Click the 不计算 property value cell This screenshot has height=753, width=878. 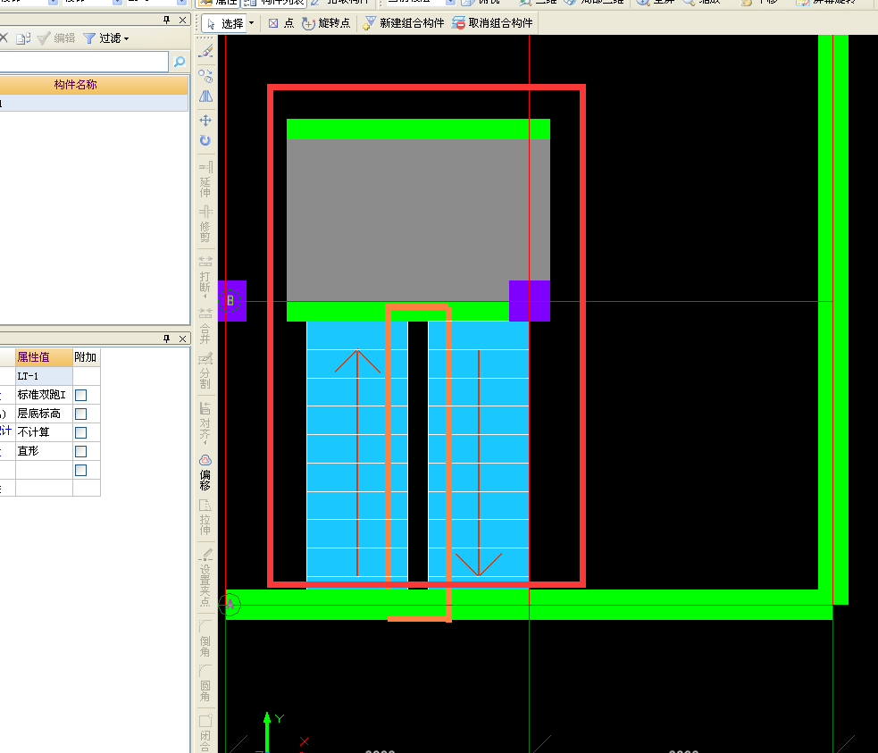click(x=45, y=432)
